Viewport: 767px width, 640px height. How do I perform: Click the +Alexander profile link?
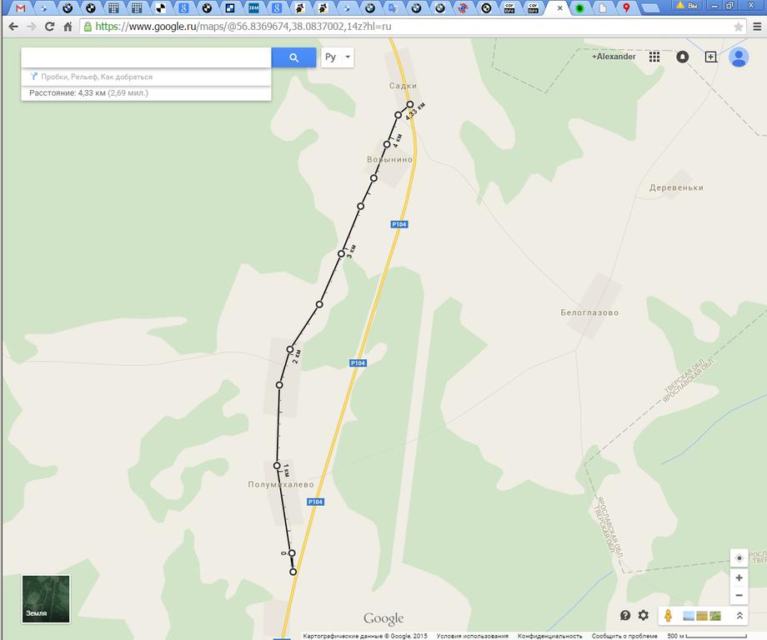(614, 57)
